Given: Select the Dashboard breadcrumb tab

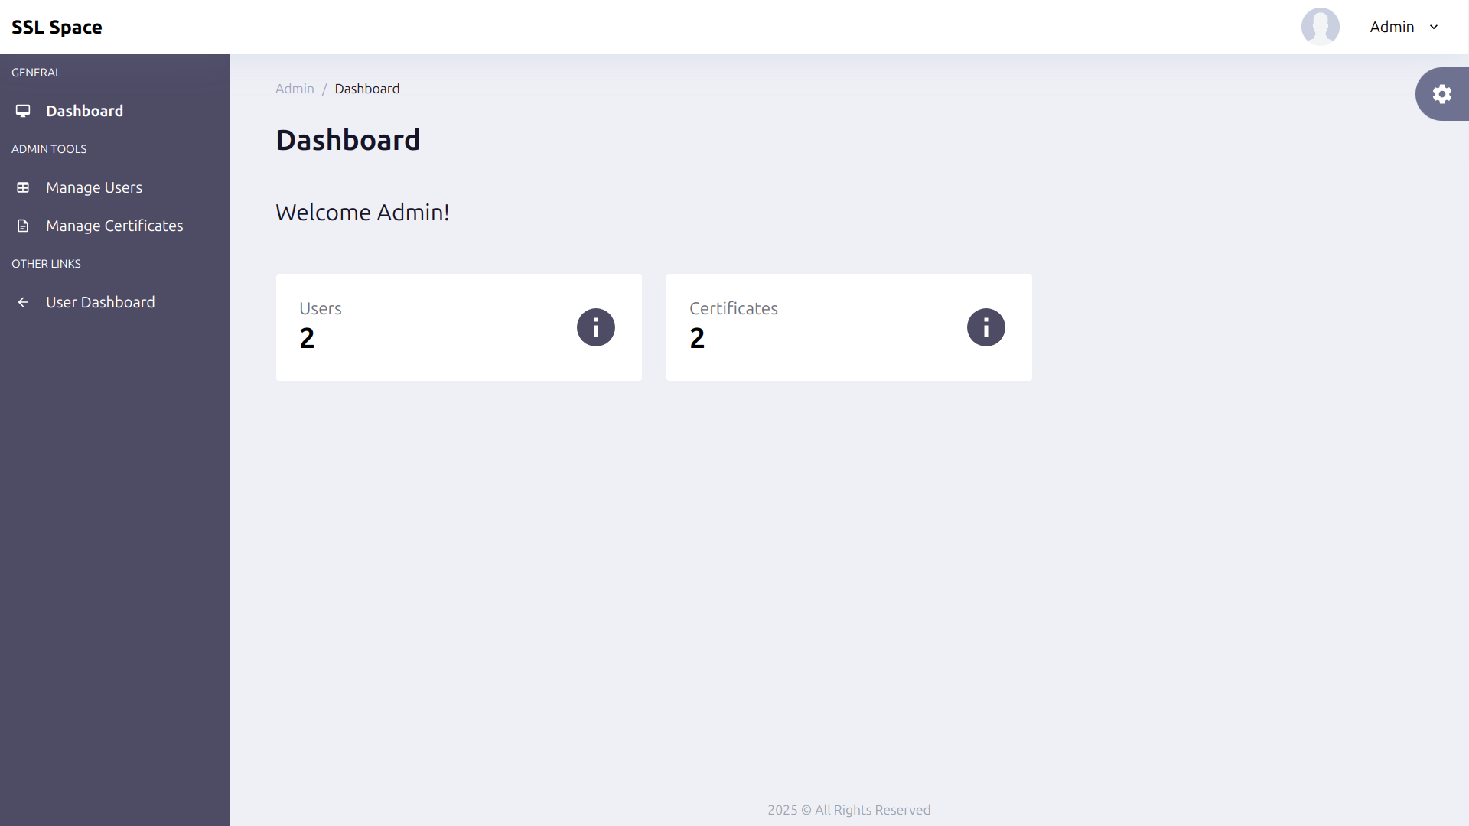Looking at the screenshot, I should (366, 89).
